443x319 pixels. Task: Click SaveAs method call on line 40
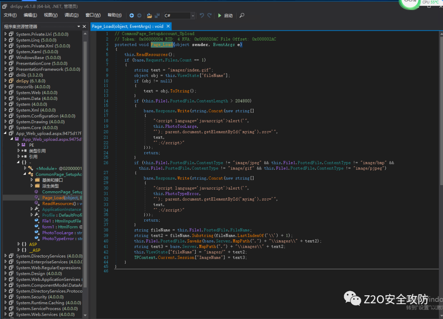coord(195,241)
